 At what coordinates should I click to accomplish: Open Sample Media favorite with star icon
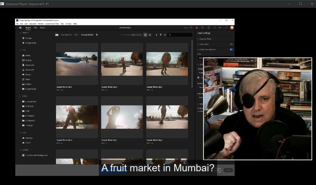click(29, 43)
